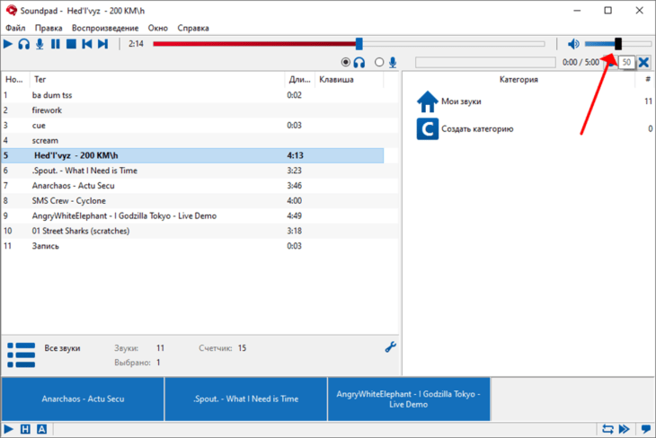Viewport: 656px width, 438px height.
Task: Select 'Hed'l'vyz - 200 KM\h' row
Action: pyautogui.click(x=192, y=155)
